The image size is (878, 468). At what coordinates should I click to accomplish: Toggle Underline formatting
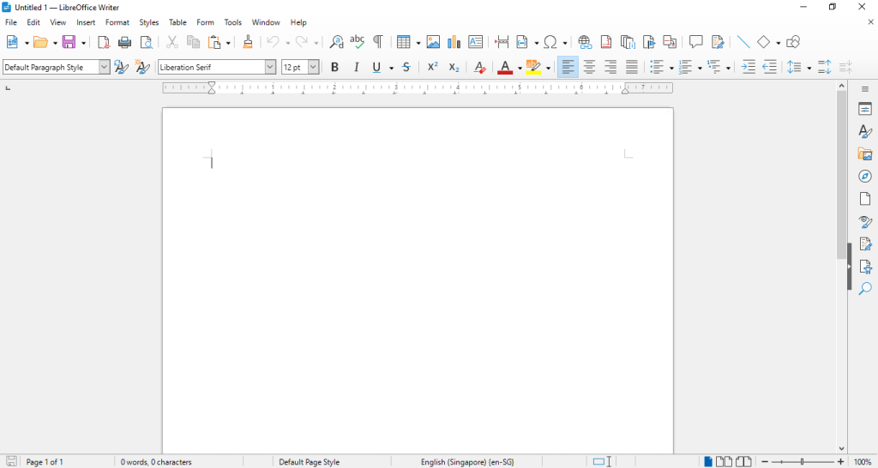[376, 67]
